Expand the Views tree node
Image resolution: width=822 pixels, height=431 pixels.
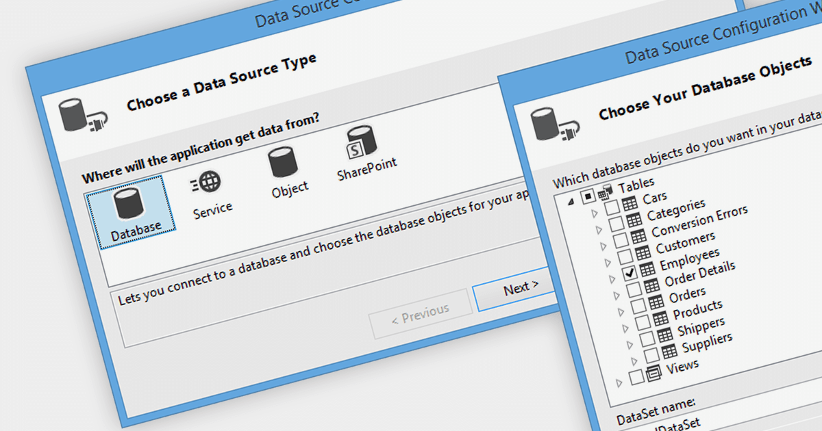(x=620, y=382)
